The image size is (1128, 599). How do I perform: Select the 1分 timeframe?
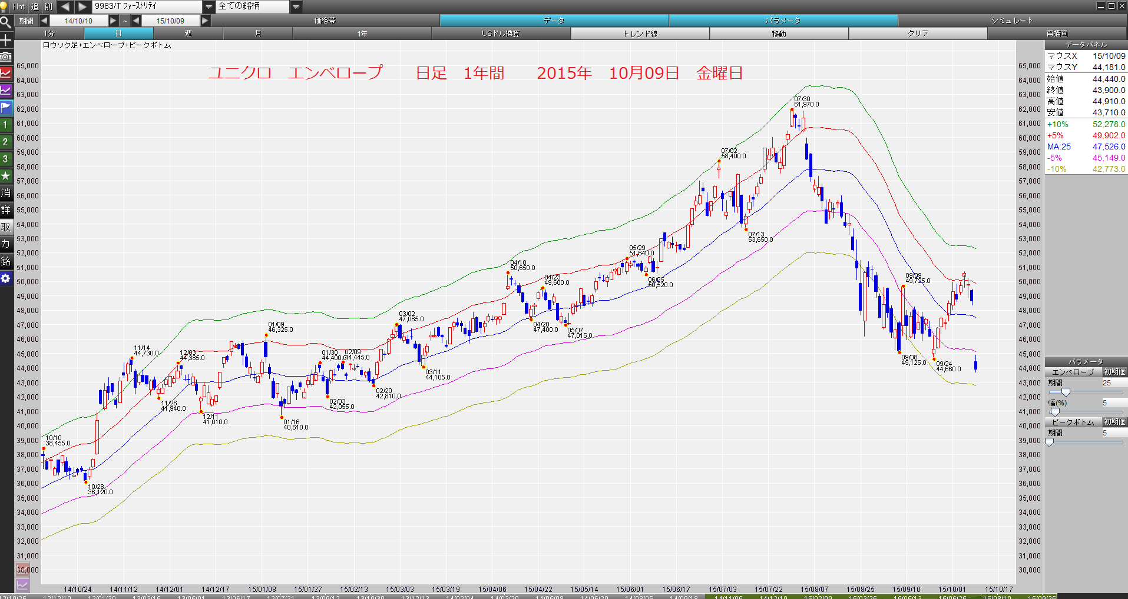point(49,34)
